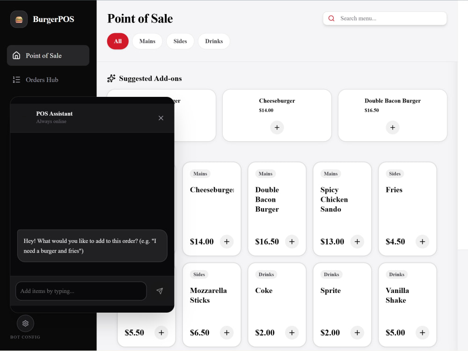Click the Vanilla Shake card title

coord(397,295)
